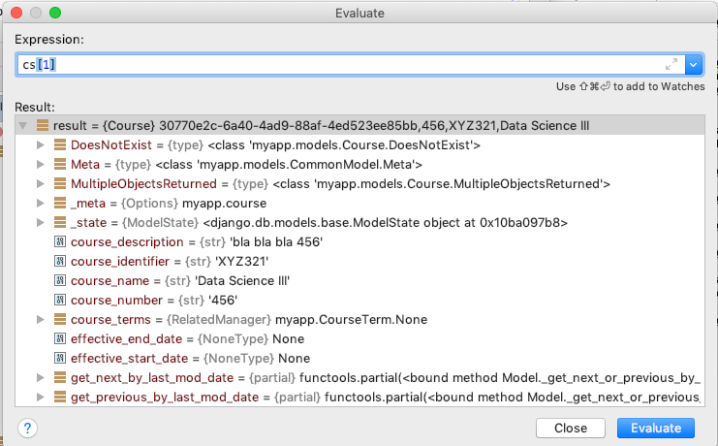Click the help question mark icon
The height and width of the screenshot is (446, 718).
point(27,429)
